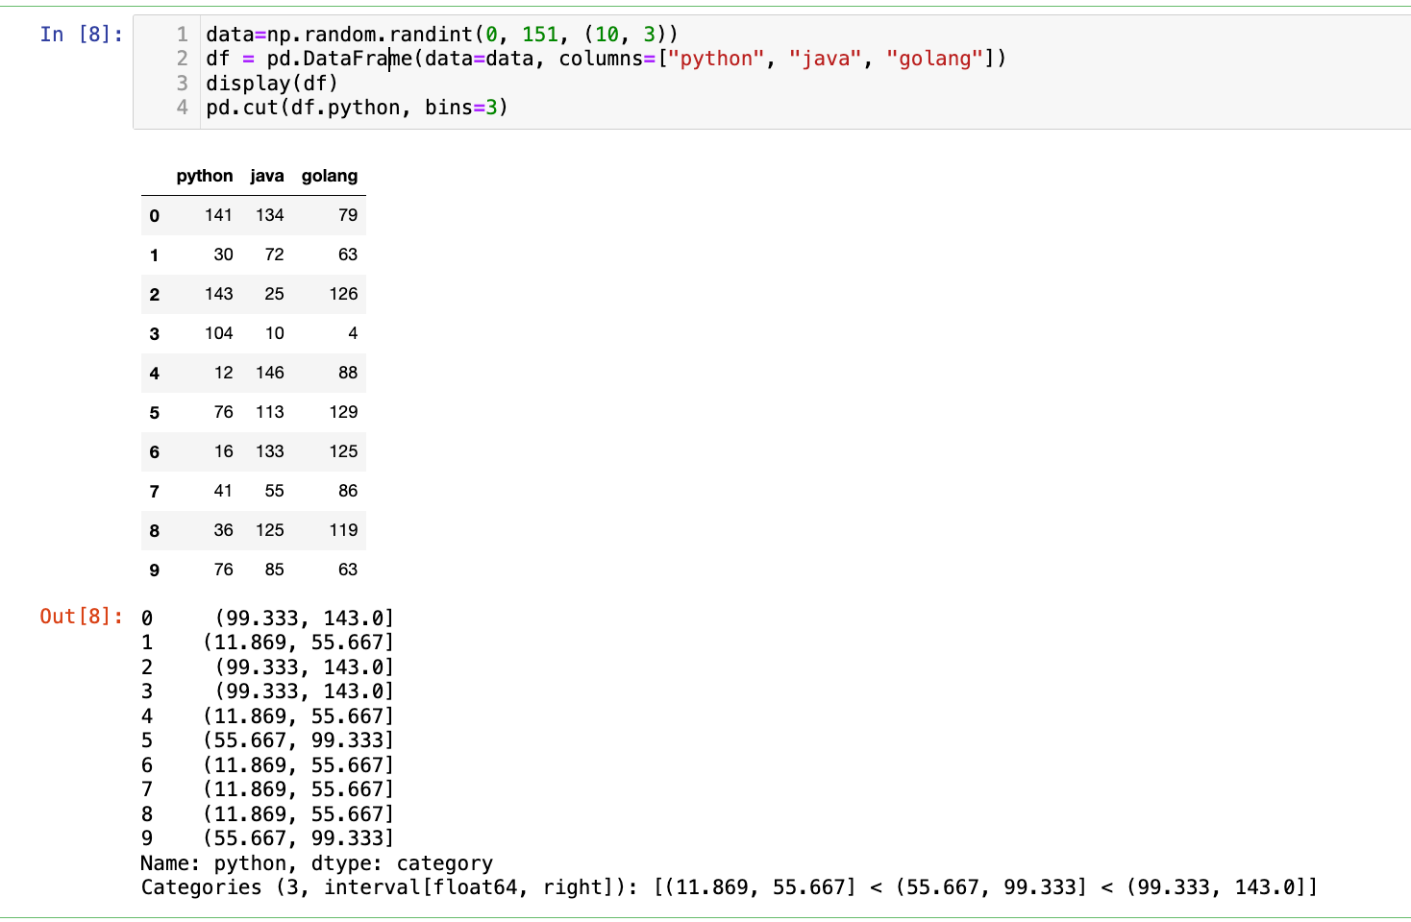This screenshot has height=922, width=1411.
Task: Click python value 143 in row 2
Action: 218,294
